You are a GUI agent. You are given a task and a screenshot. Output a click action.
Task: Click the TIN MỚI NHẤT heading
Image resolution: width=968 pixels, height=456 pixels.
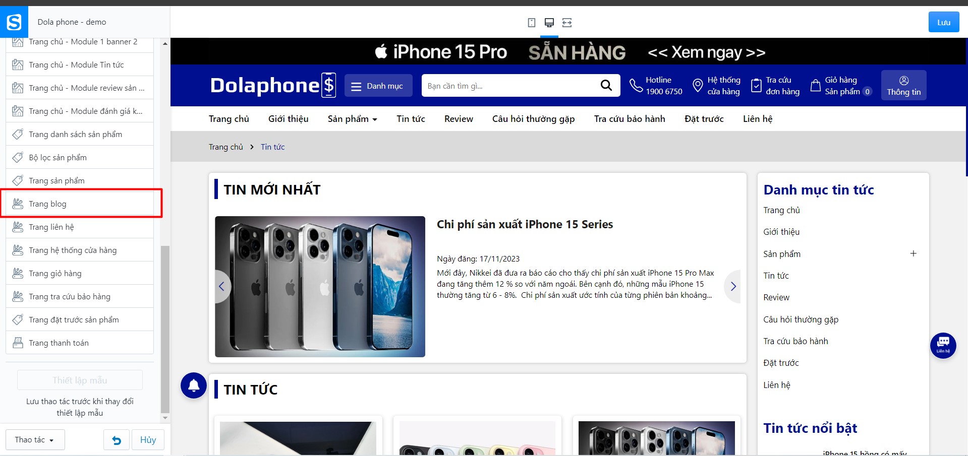point(272,189)
